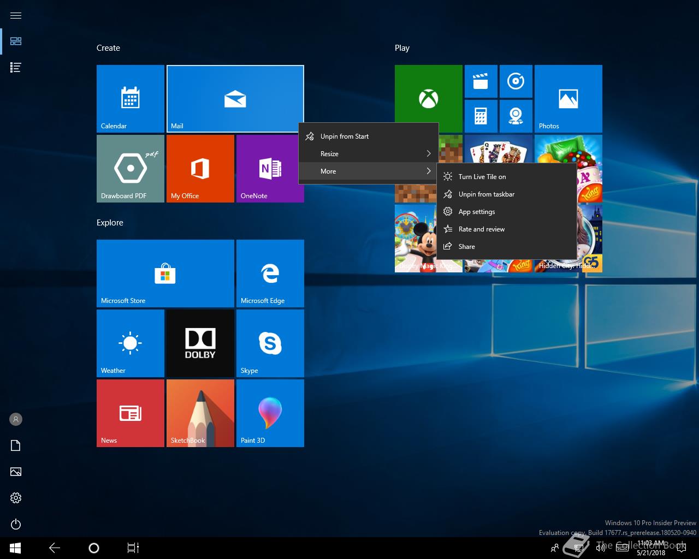Open the Camera webcam tile
The width and height of the screenshot is (699, 559).
click(x=516, y=116)
